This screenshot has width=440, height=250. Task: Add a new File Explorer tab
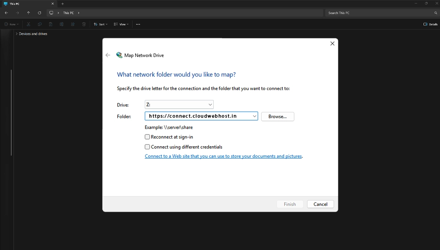62,4
